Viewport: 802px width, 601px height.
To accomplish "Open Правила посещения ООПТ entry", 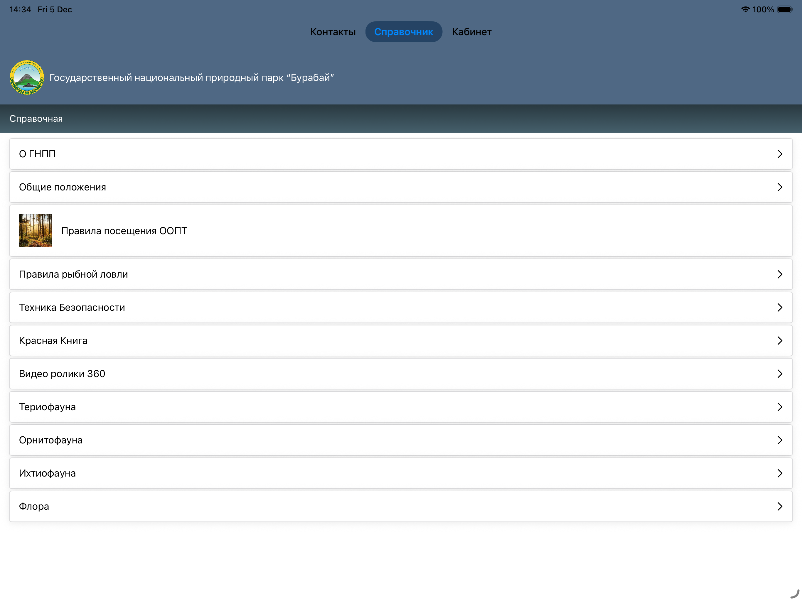I will pyautogui.click(x=401, y=231).
